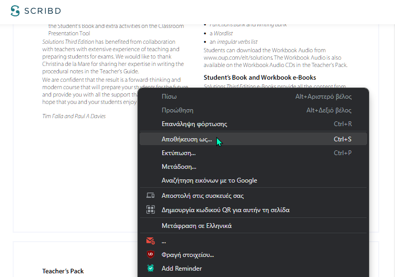Open the SCRIBD wordmark home link
395x277 pixels.
[43, 11]
